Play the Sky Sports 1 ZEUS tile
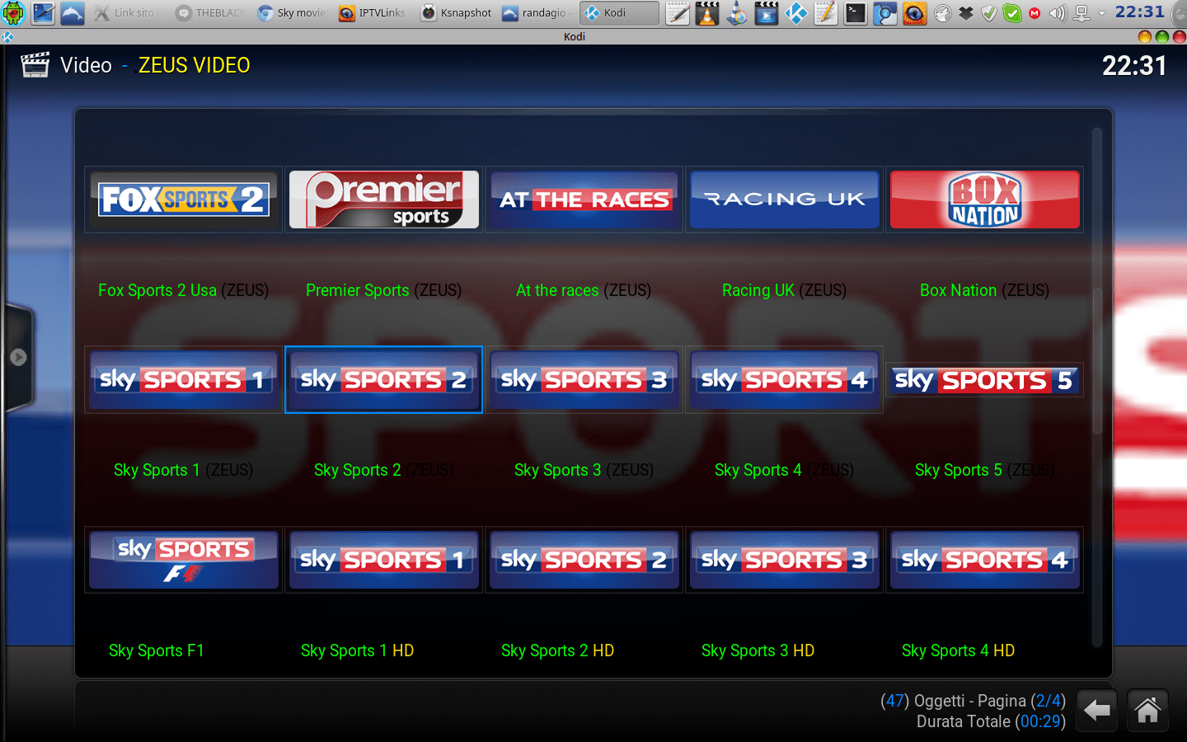This screenshot has height=742, width=1187. (184, 380)
